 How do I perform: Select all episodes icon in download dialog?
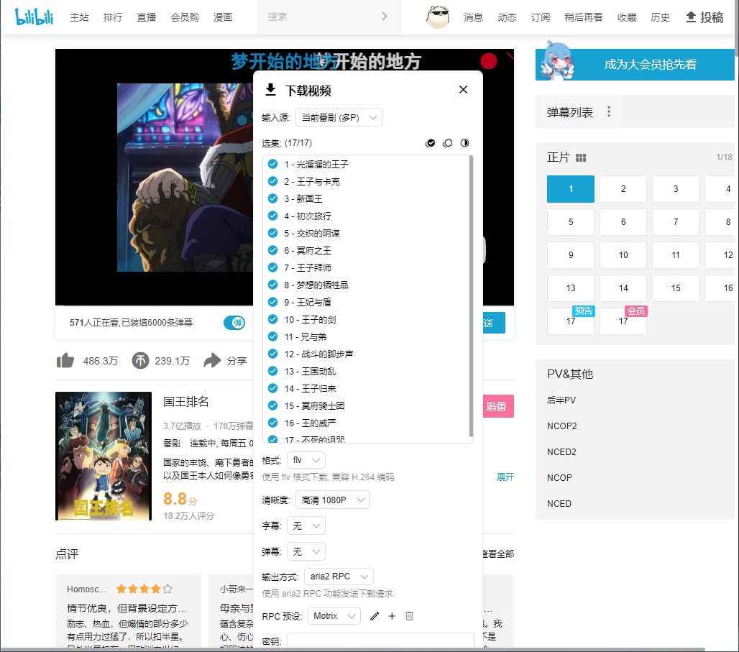431,143
